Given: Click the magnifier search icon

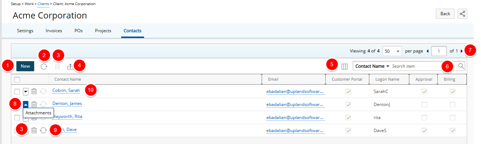Looking at the screenshot, I should pos(461,66).
